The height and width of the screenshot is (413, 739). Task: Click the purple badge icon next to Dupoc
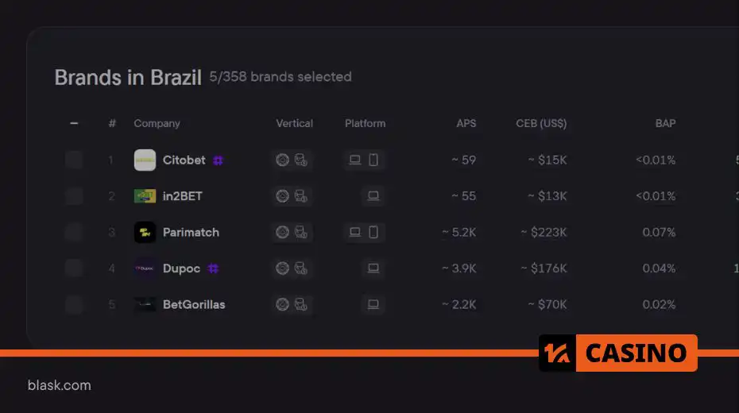[x=213, y=268]
